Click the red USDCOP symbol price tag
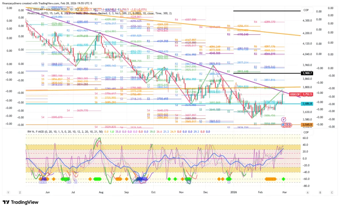 coord(295,94)
